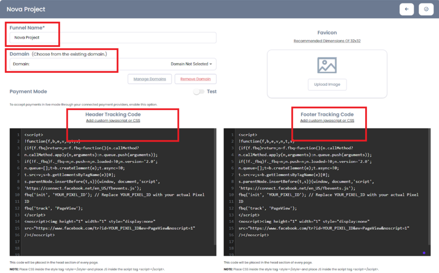Open the Manage Domains link
This screenshot has width=439, height=273.
coord(150,79)
